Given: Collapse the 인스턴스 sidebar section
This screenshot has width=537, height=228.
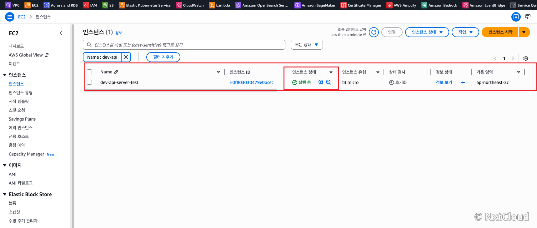Looking at the screenshot, I should point(5,75).
